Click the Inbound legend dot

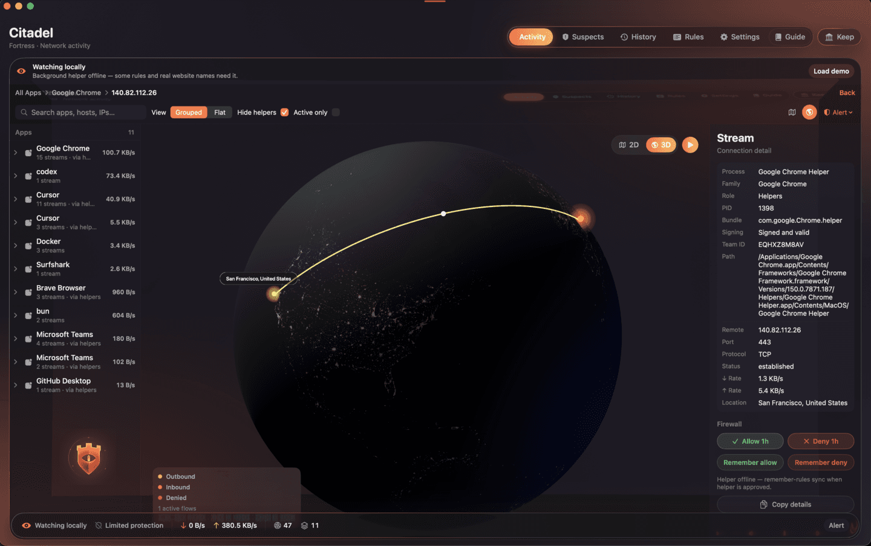160,487
